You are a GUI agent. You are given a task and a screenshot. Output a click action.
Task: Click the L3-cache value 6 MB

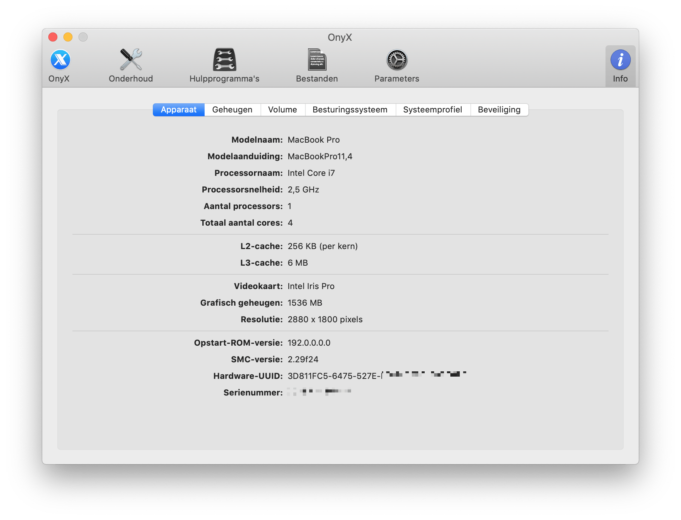(x=298, y=263)
